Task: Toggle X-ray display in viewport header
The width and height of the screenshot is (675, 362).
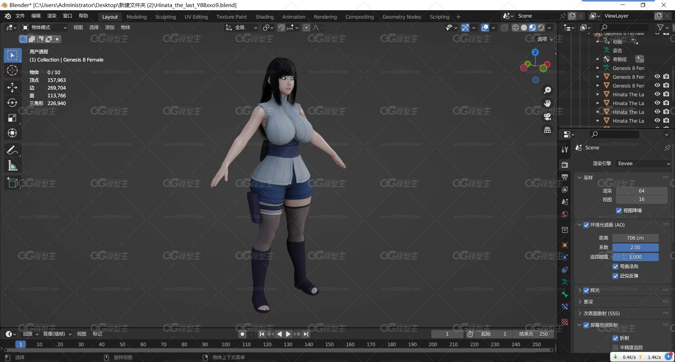Action: 504,27
